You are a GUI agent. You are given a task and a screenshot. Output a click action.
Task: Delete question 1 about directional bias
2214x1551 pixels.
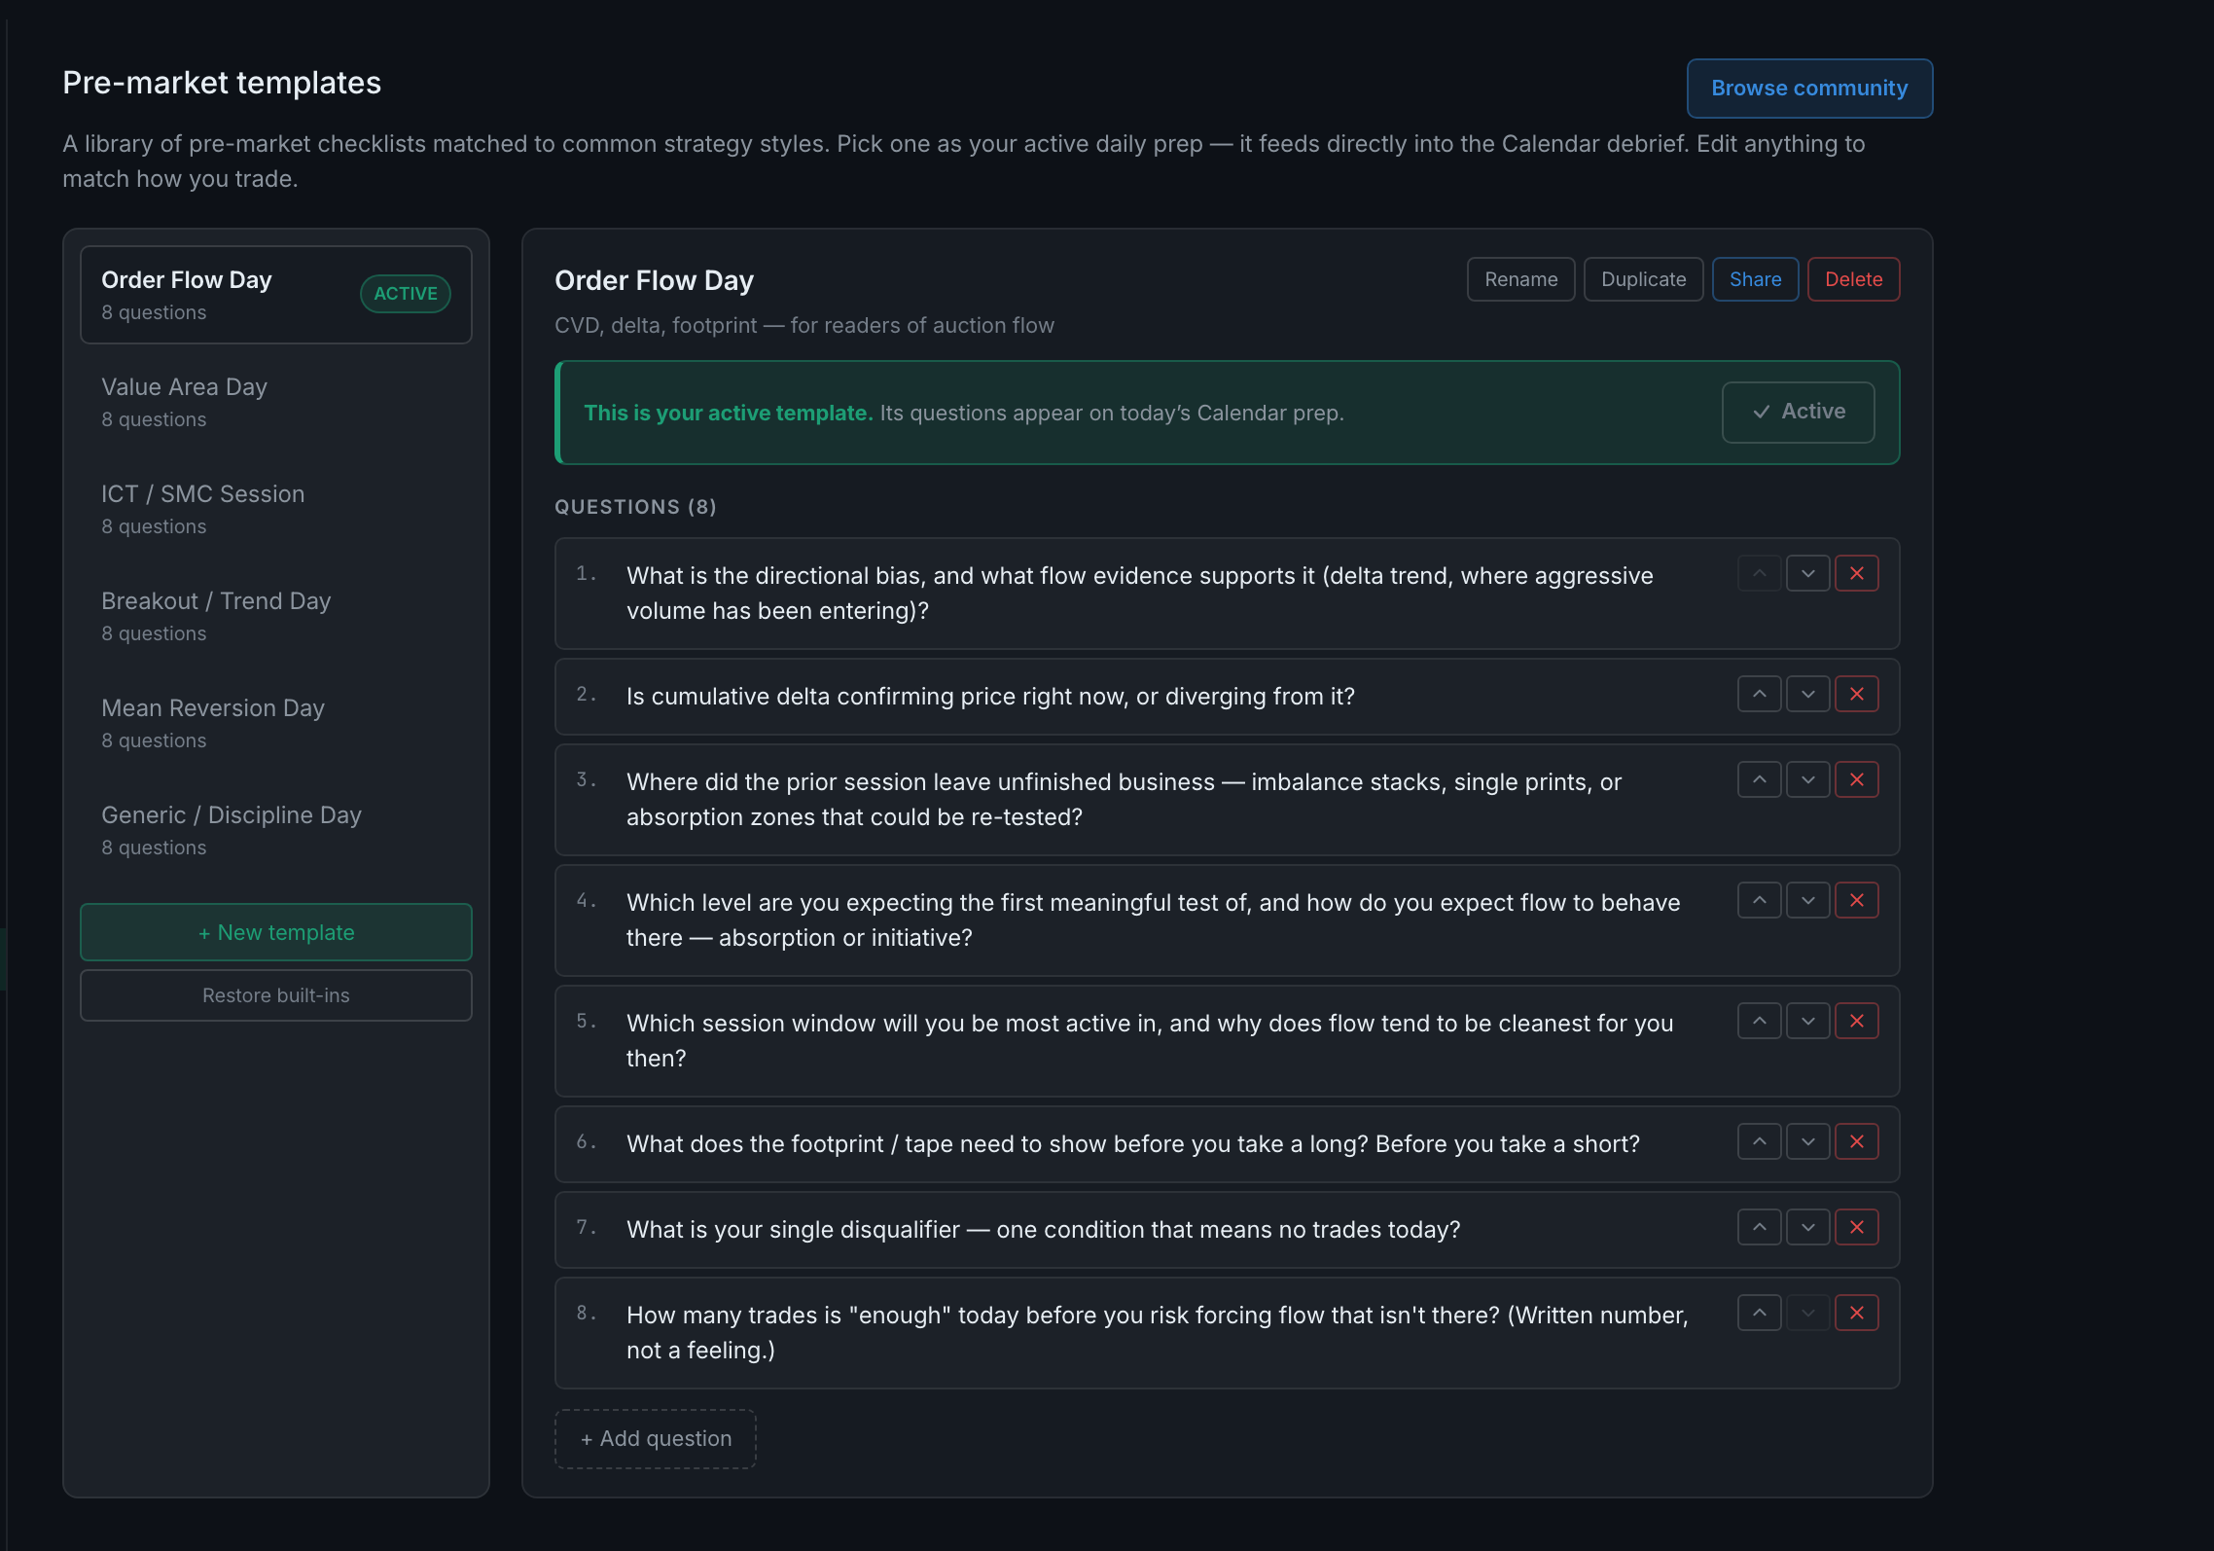point(1856,573)
